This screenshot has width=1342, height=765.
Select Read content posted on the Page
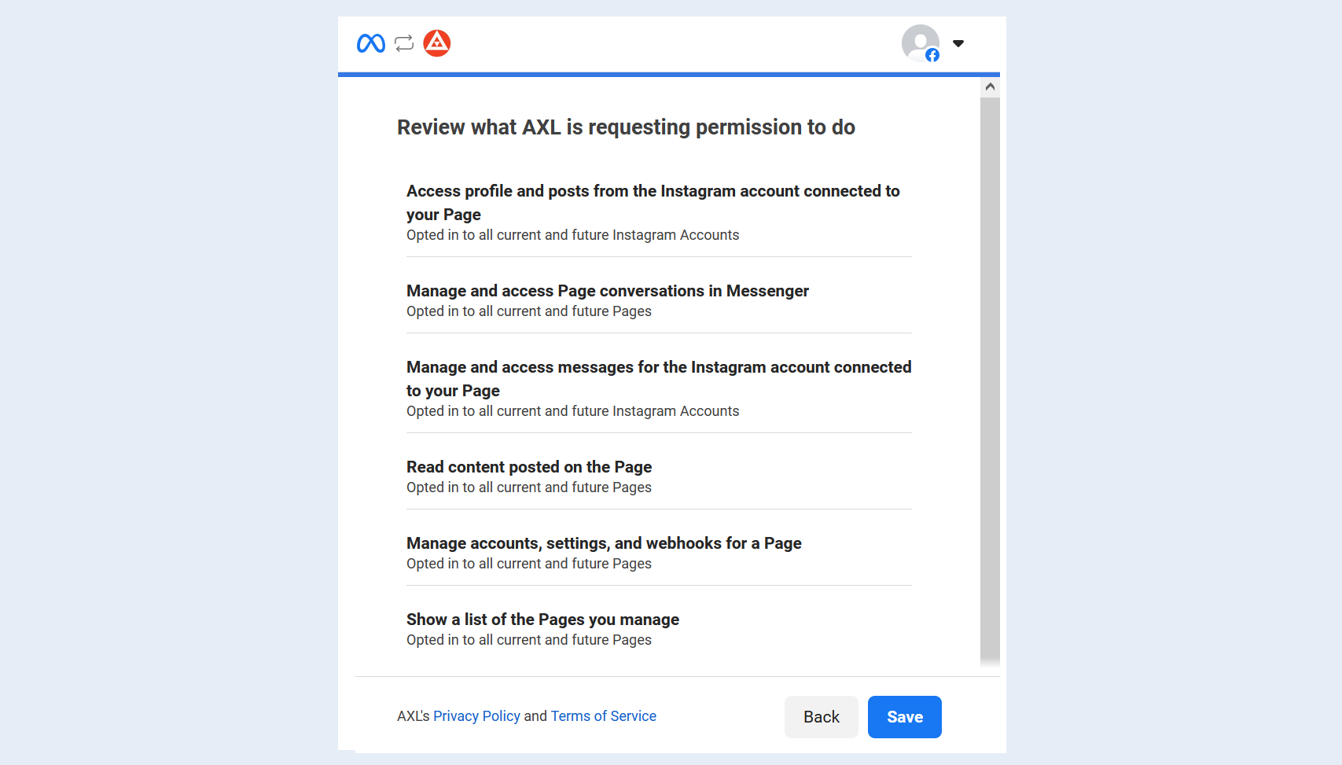click(x=659, y=477)
